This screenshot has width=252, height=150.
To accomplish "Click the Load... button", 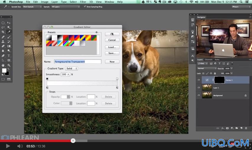I will pos(112,47).
